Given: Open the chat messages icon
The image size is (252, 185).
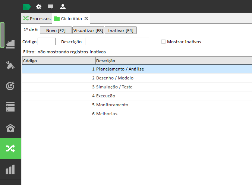Looking at the screenshot, I should pyautogui.click(x=51, y=7).
